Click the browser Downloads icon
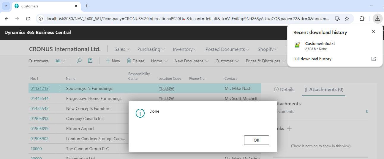This screenshot has height=159, width=384. pyautogui.click(x=377, y=19)
